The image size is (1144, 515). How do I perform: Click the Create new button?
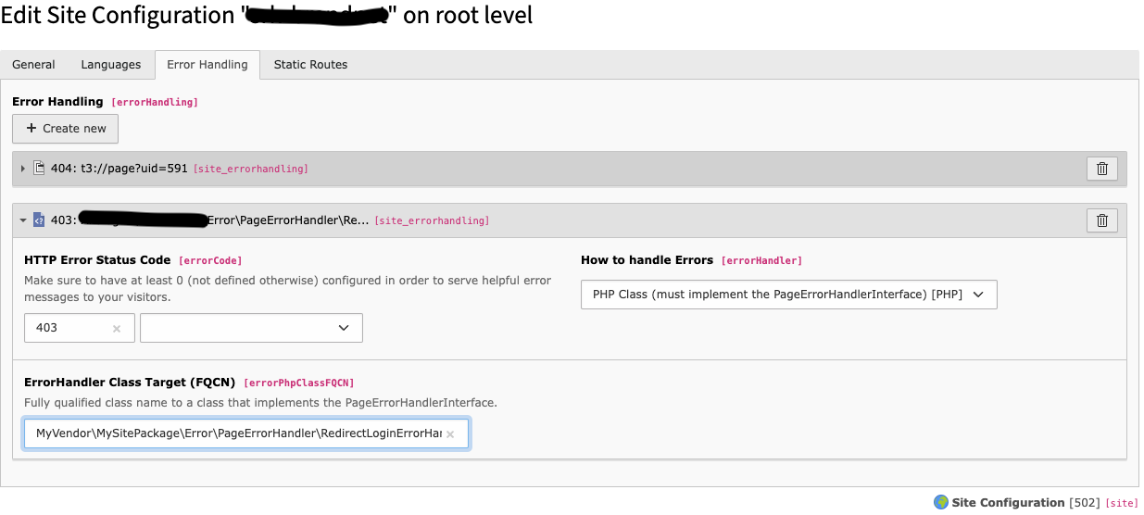[x=66, y=129]
